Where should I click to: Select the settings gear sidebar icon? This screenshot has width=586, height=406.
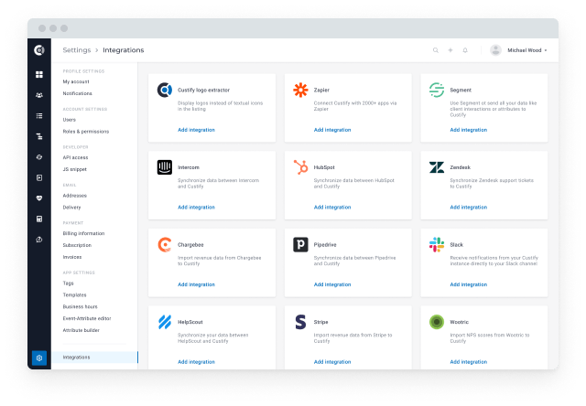tap(39, 358)
